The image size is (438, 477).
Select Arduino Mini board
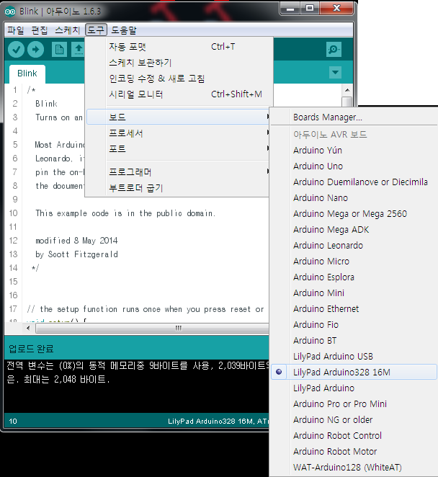click(x=354, y=293)
